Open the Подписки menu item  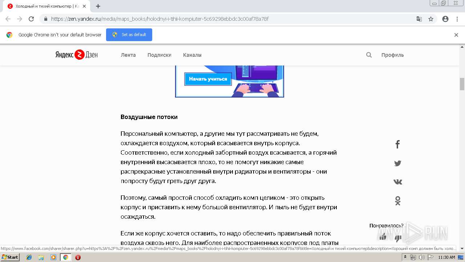(x=159, y=55)
